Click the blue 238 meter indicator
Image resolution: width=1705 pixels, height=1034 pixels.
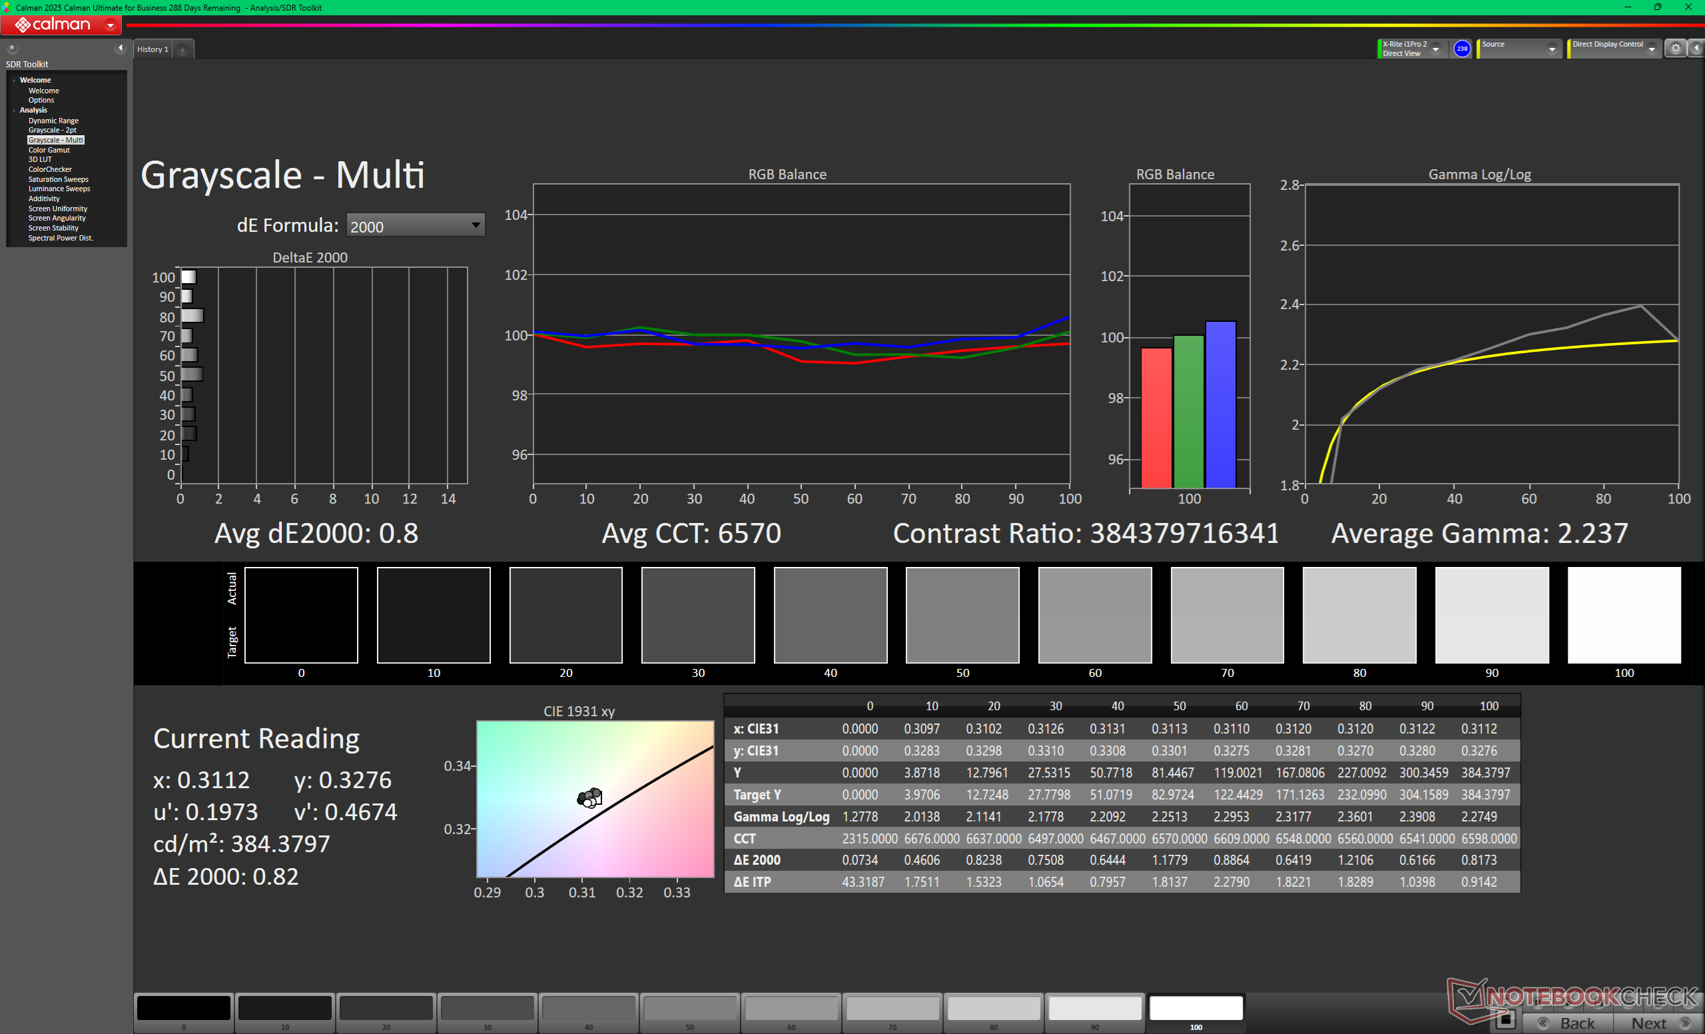[1461, 49]
